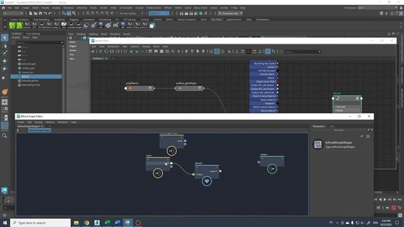
Task: Open the Create menu in Bifrost Graph Editor
Action: point(21,122)
